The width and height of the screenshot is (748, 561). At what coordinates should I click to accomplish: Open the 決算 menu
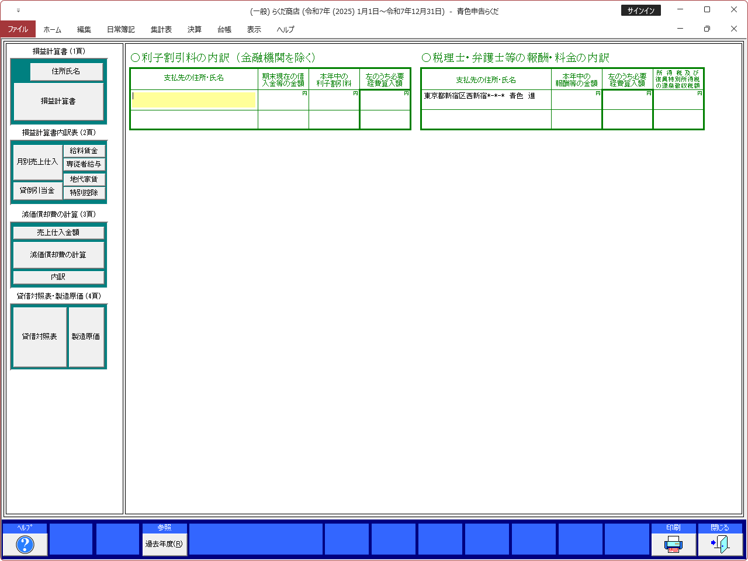click(x=194, y=29)
